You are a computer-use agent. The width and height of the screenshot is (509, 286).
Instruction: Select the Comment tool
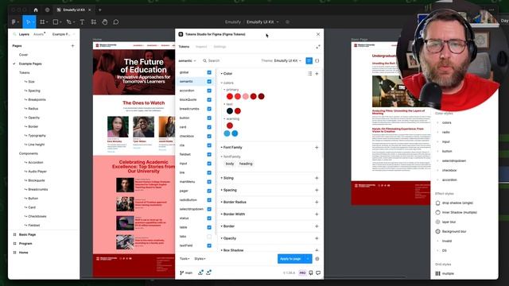click(116, 22)
